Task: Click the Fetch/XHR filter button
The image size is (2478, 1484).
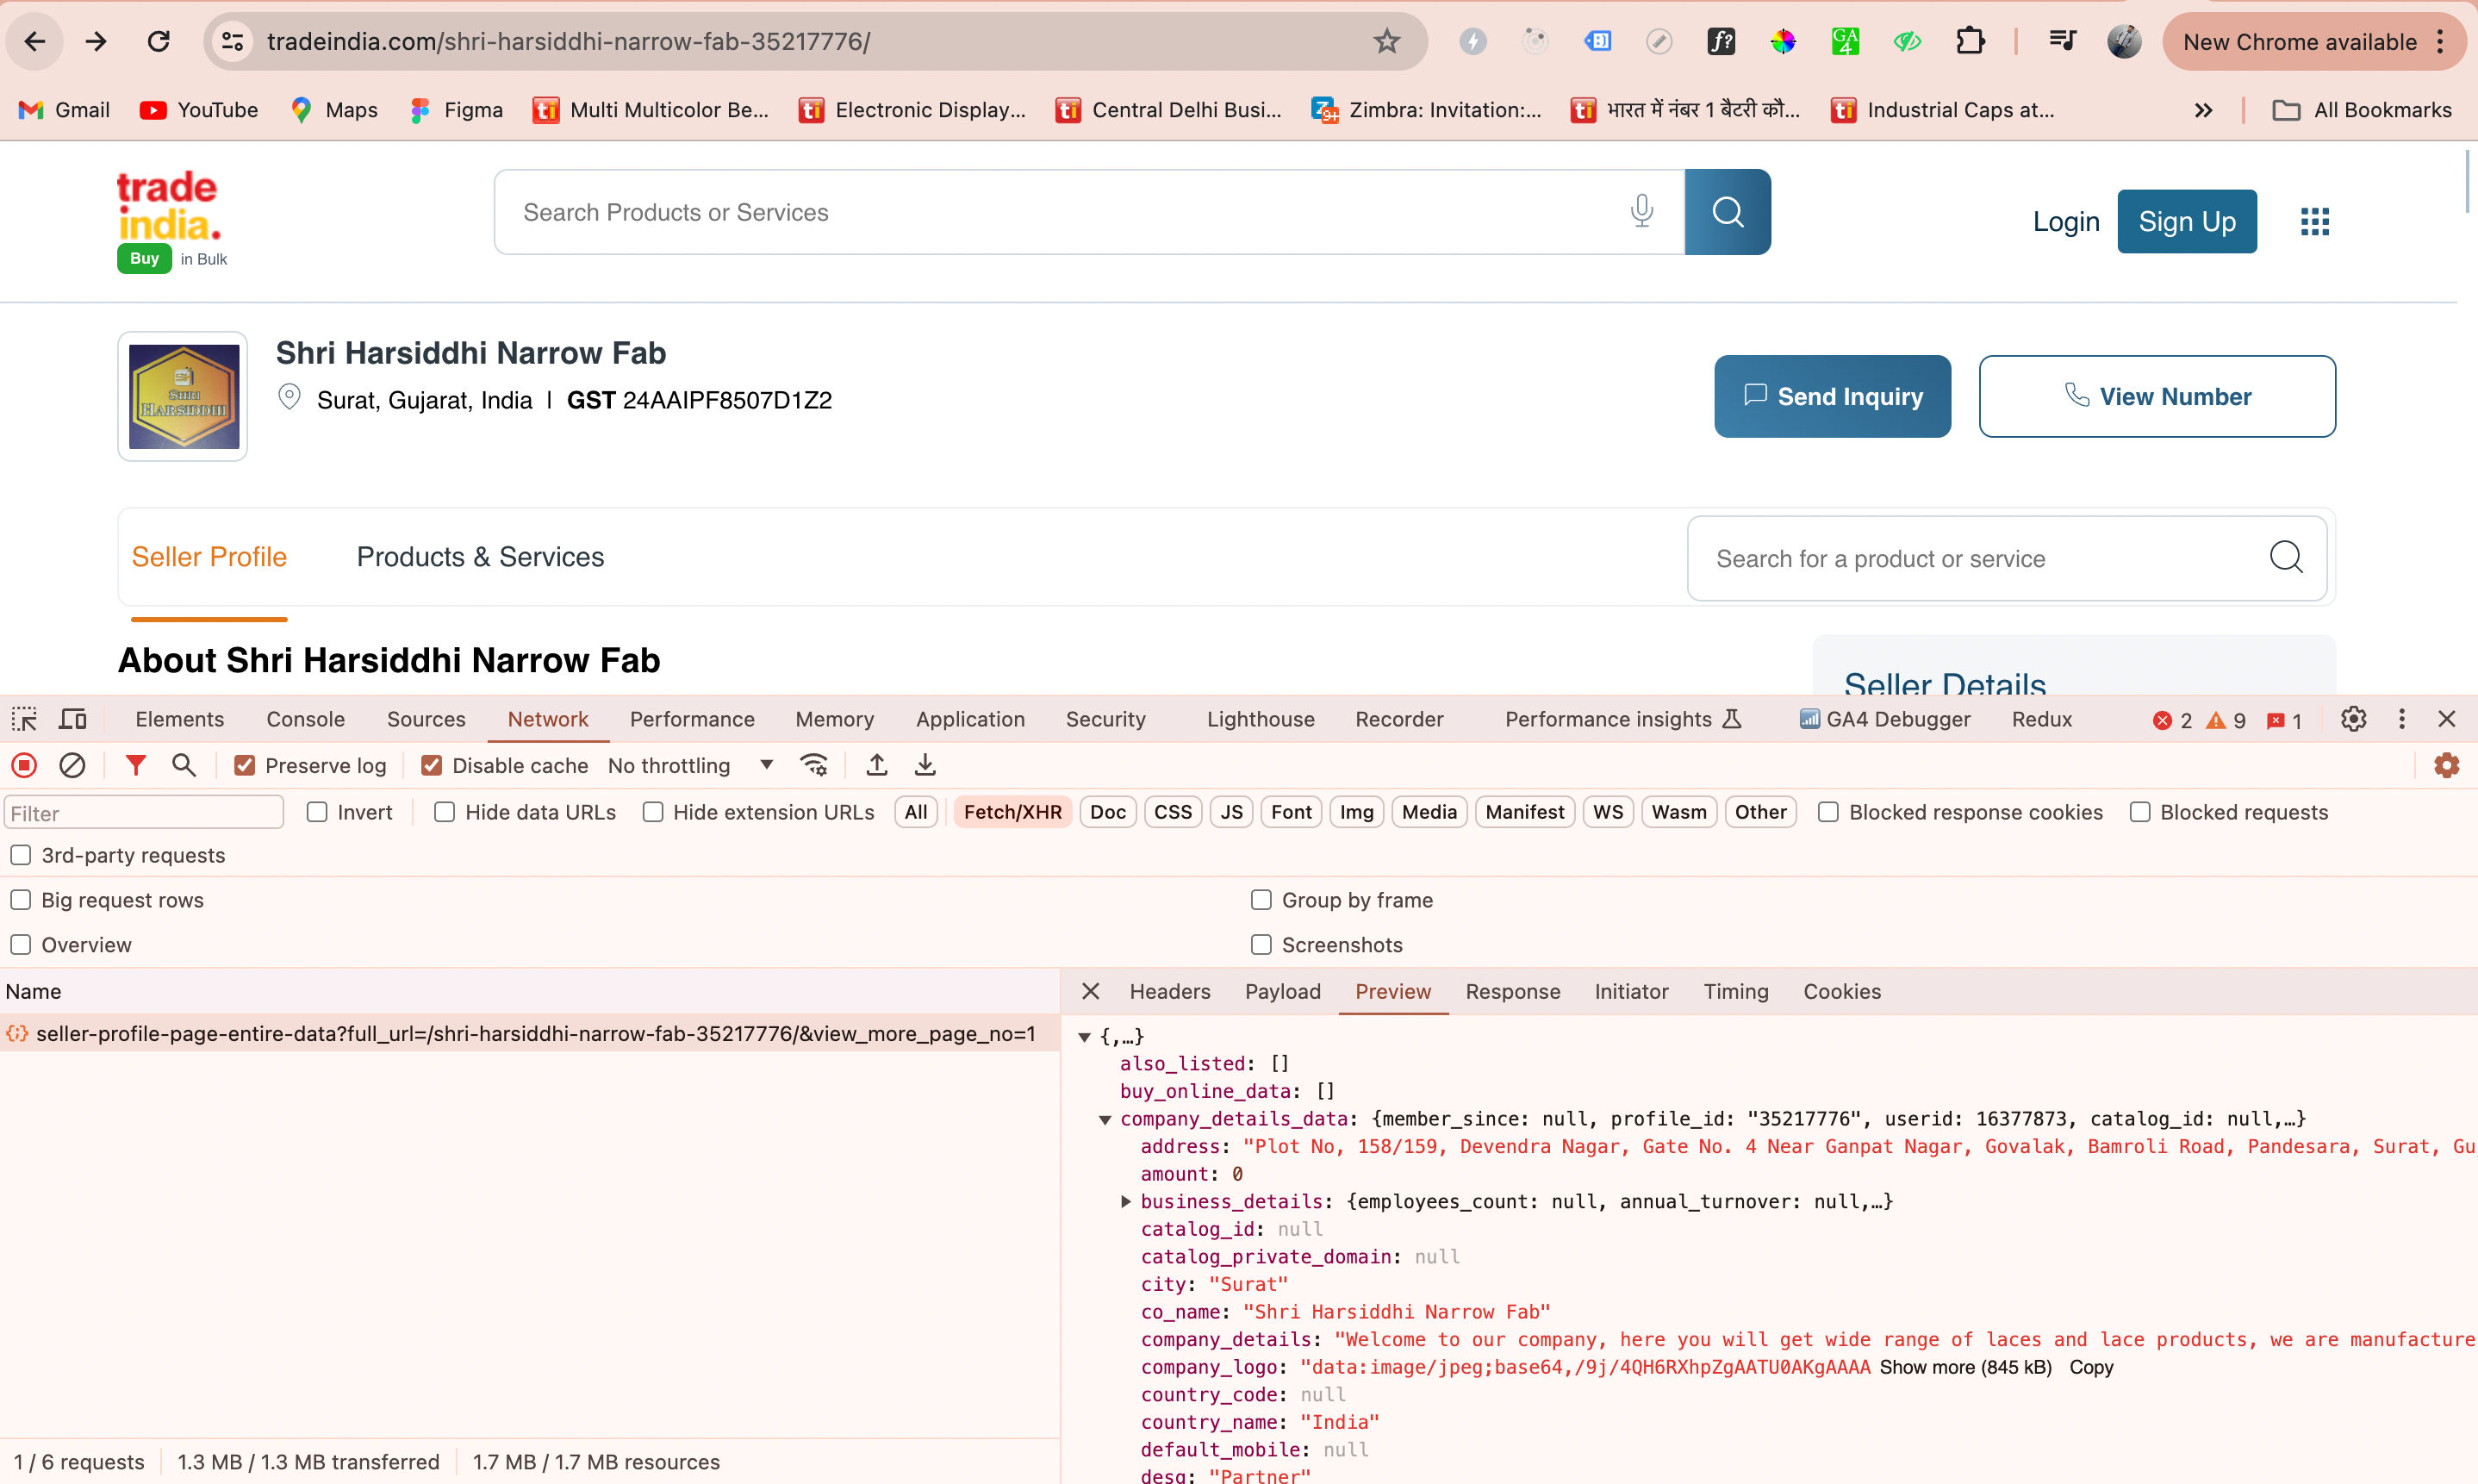Action: (x=1012, y=811)
